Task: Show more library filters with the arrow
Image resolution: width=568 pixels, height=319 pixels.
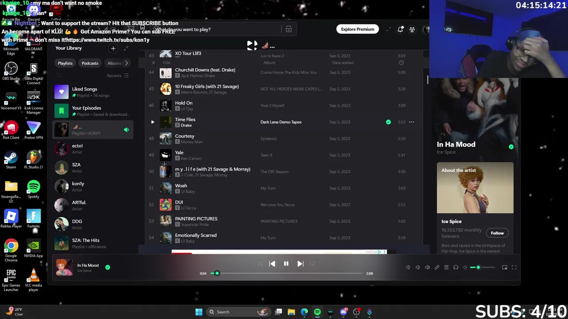Action: point(126,63)
